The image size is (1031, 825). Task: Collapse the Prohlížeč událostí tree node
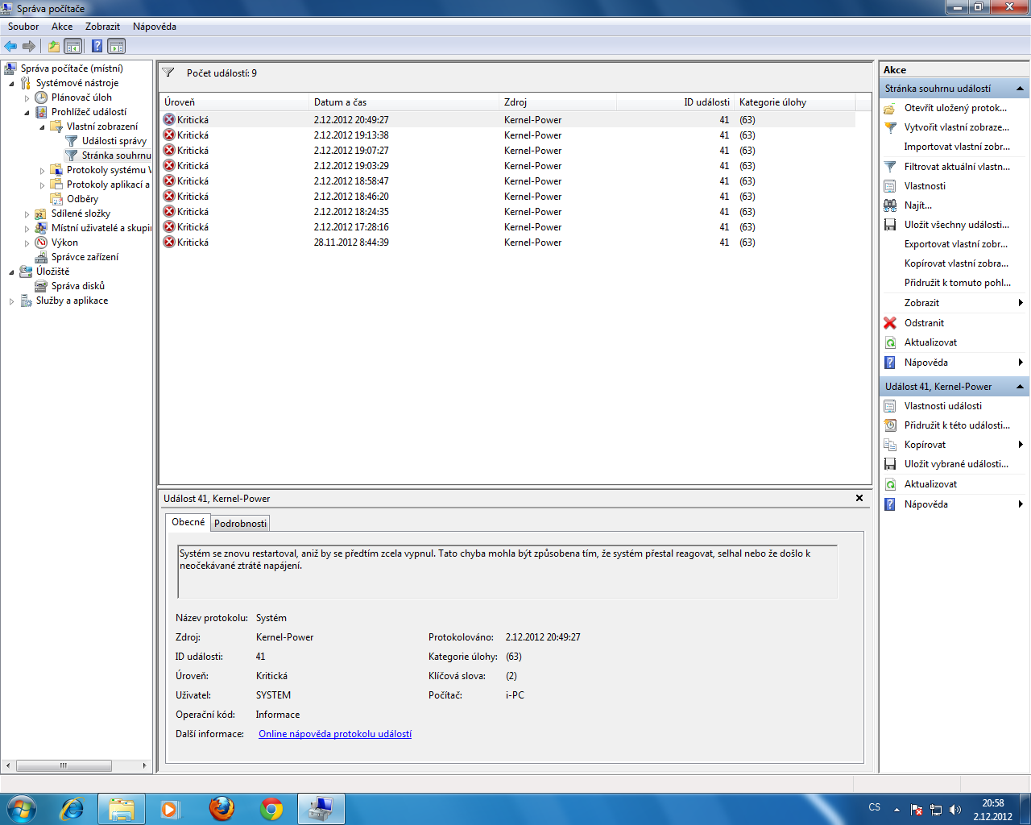tap(27, 113)
